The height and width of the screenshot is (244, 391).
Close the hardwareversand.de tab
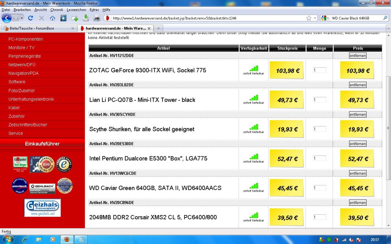tap(149, 28)
